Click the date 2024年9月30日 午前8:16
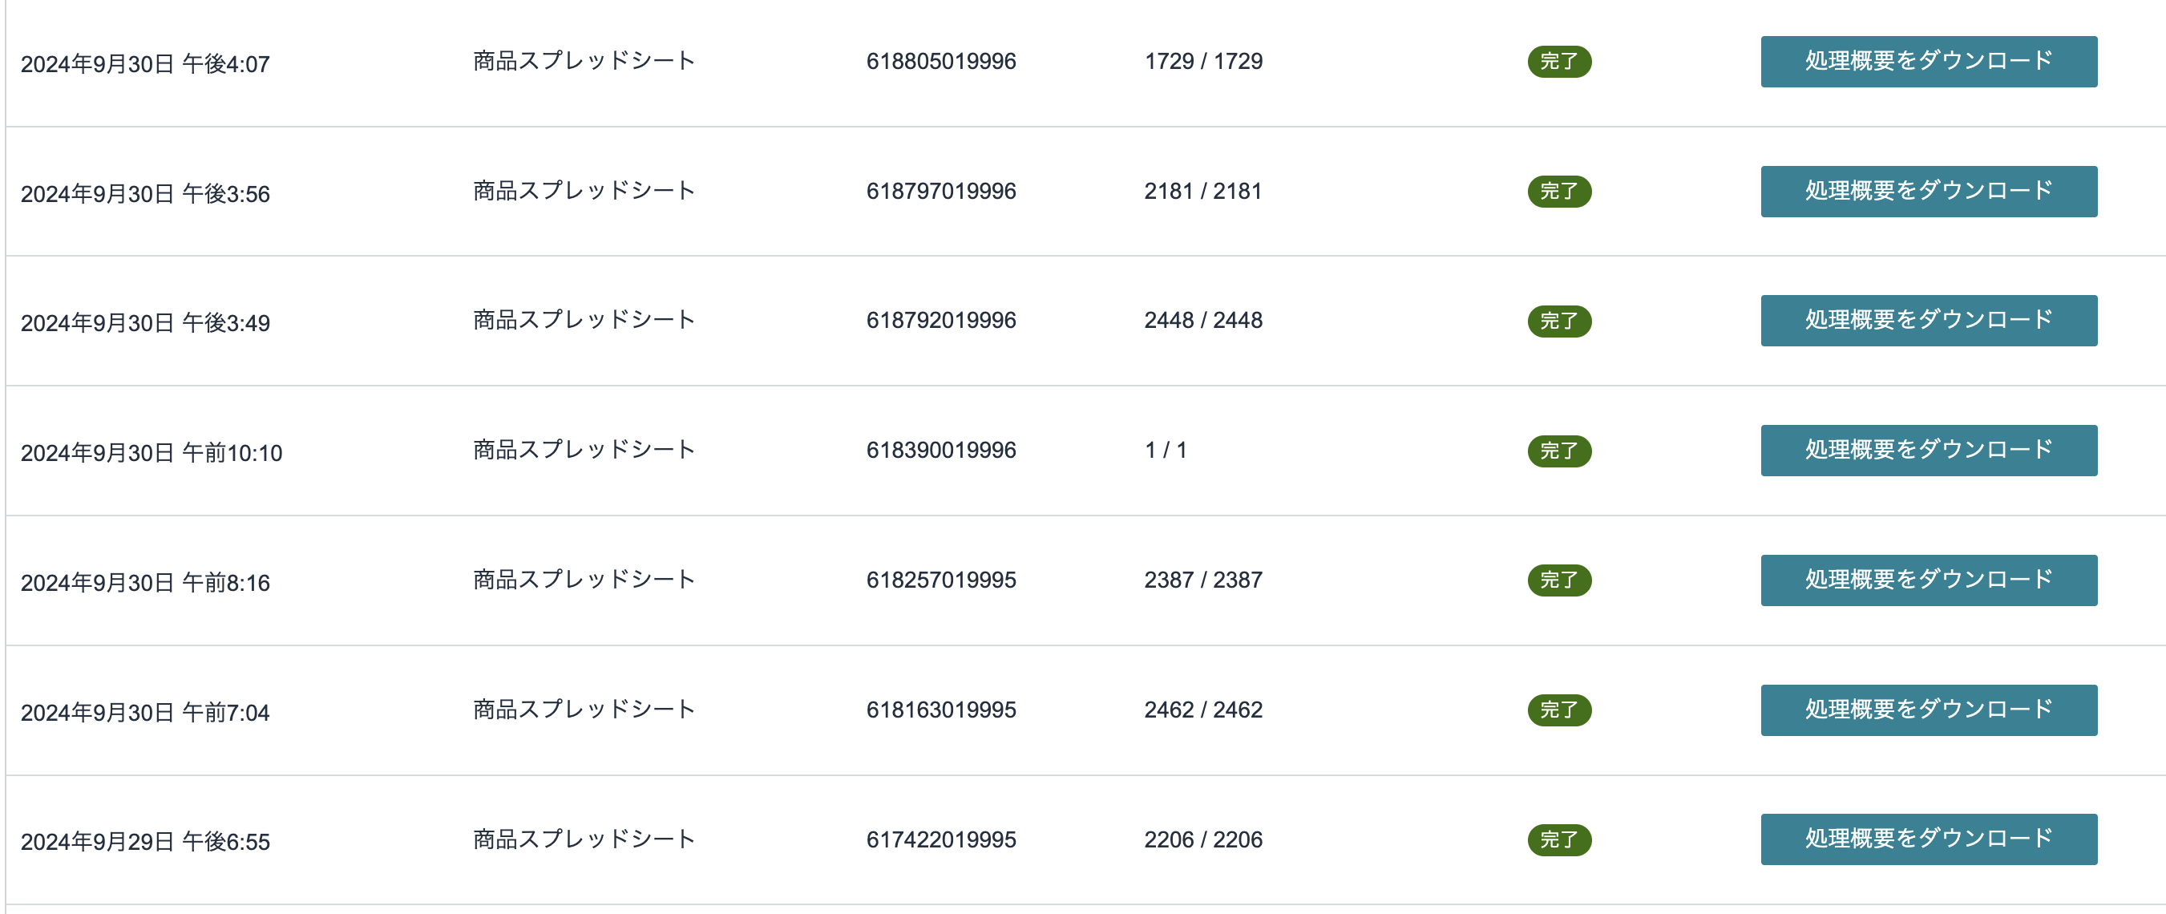 click(x=145, y=583)
